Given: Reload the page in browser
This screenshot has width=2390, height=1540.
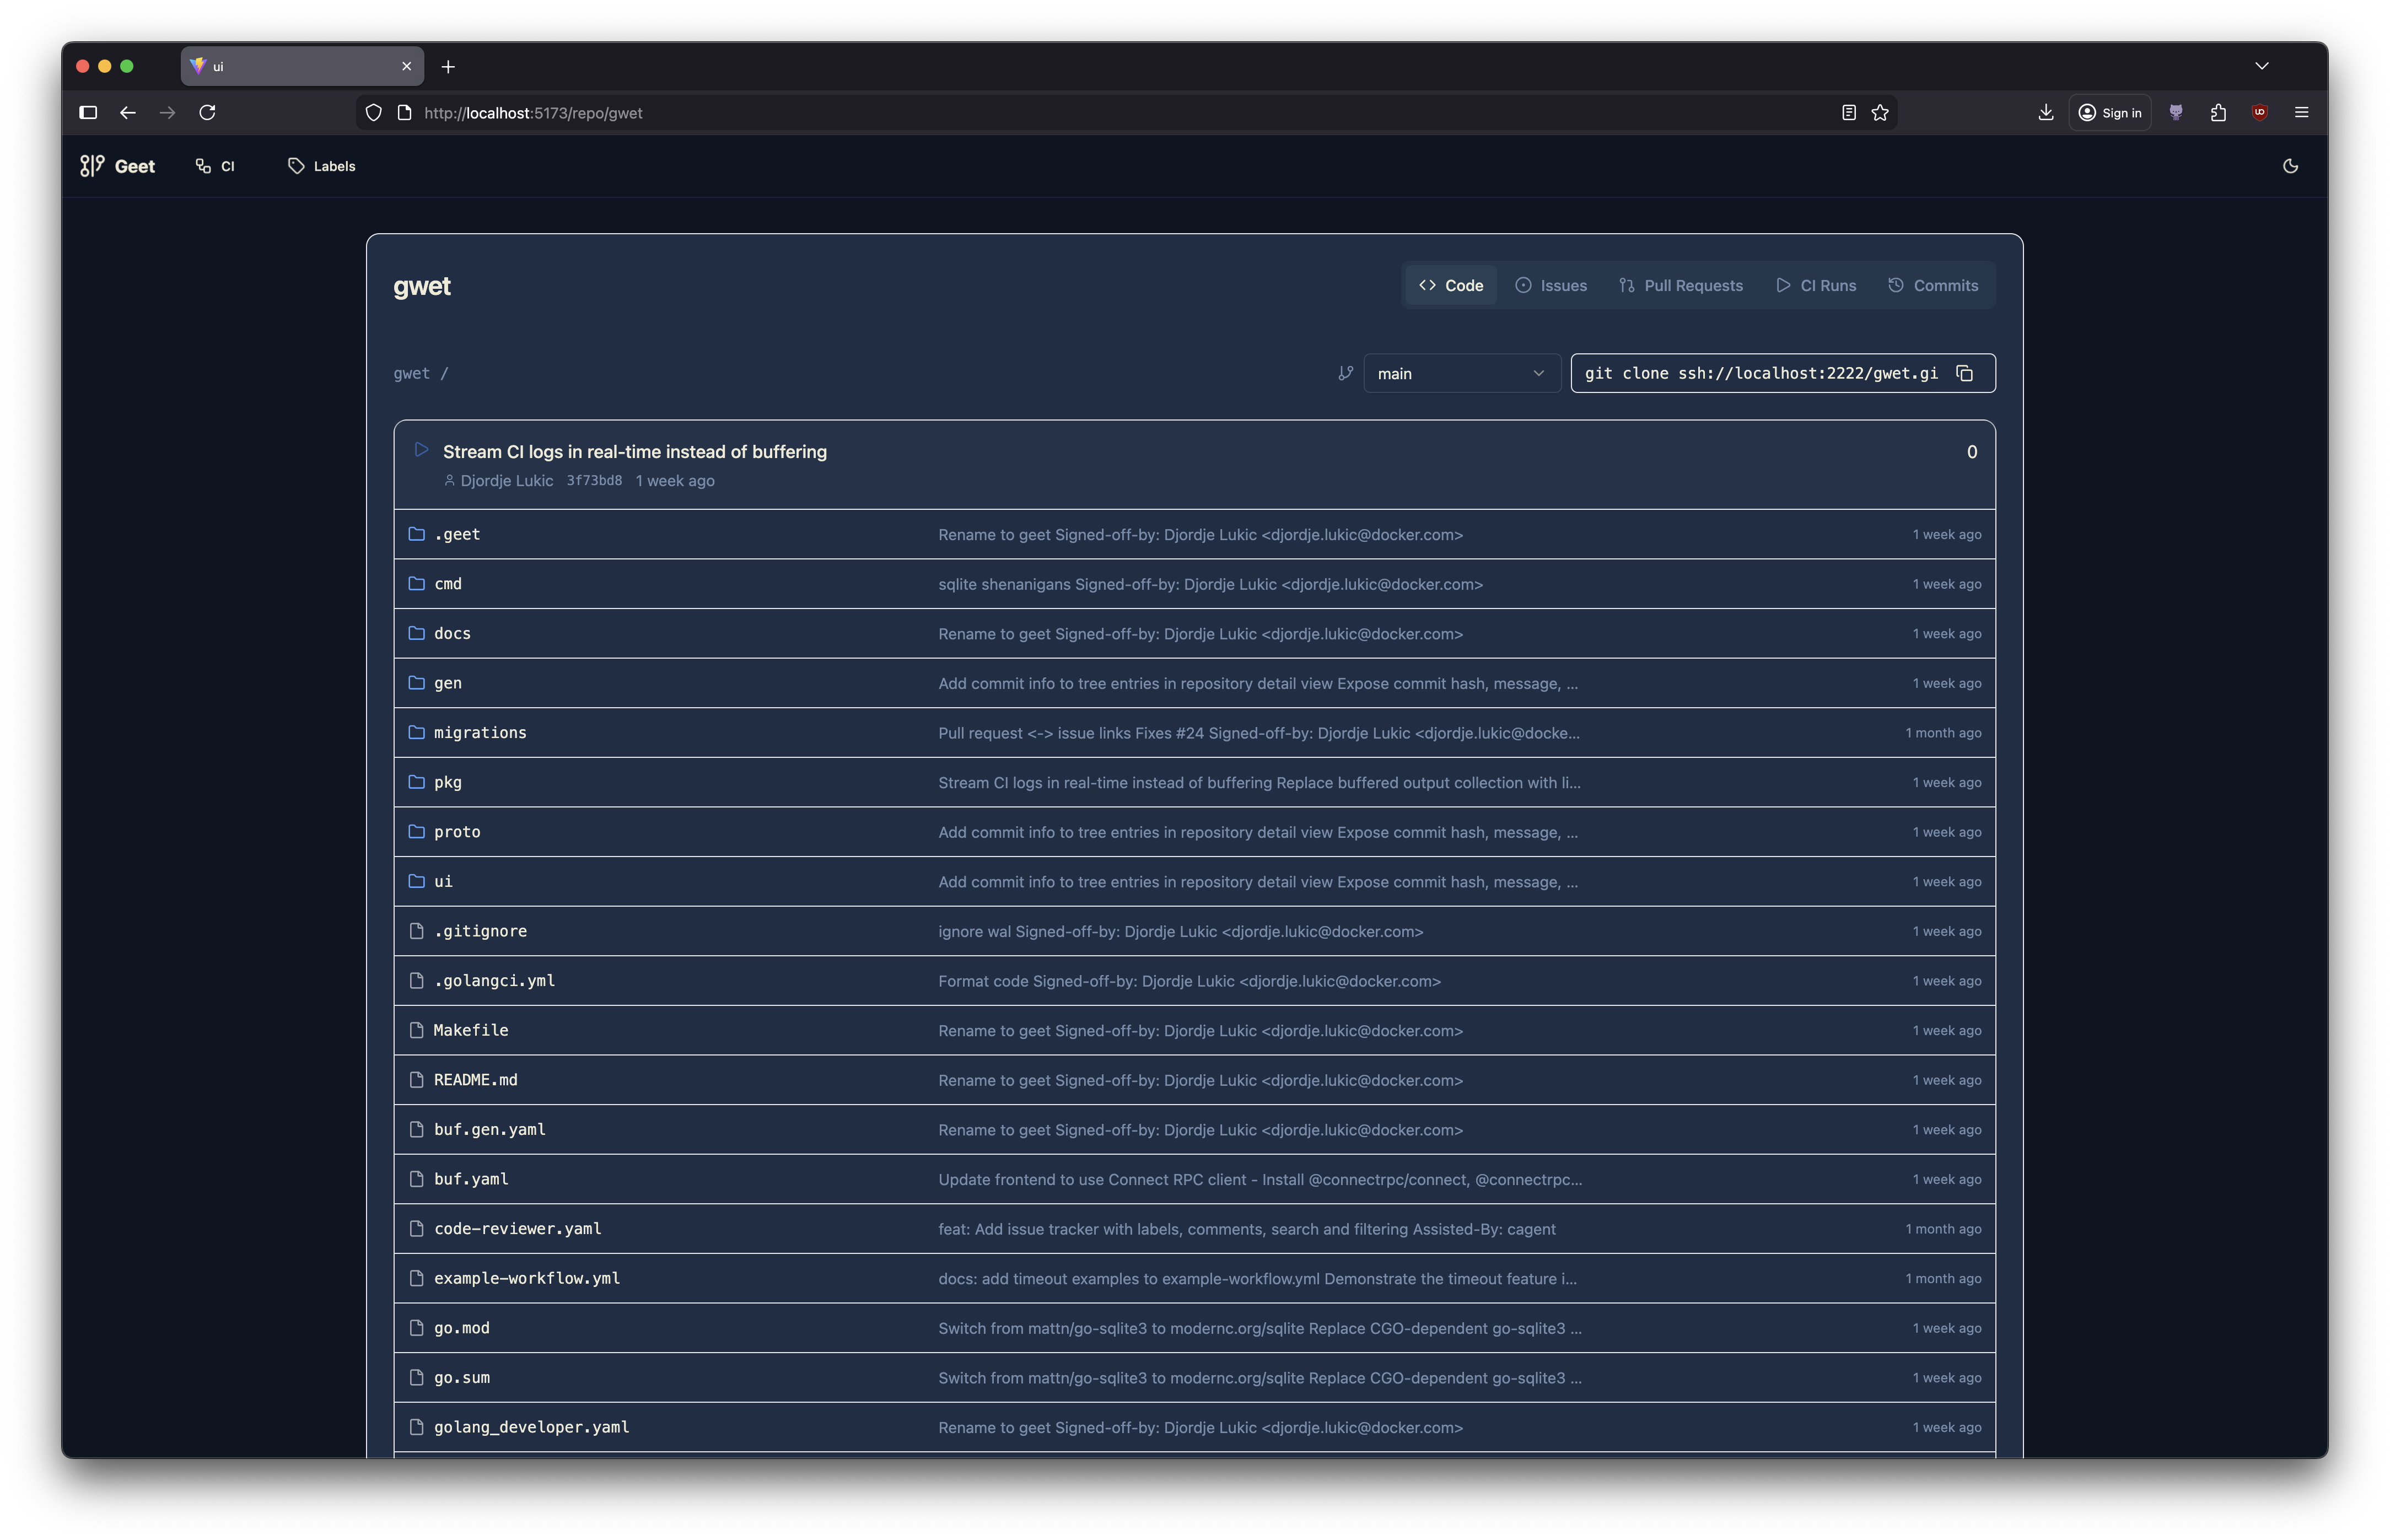Looking at the screenshot, I should point(207,113).
